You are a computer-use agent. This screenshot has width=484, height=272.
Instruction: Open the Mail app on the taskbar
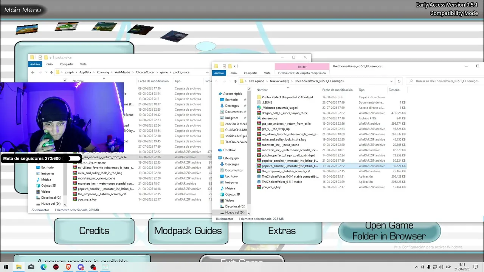click(x=31, y=267)
